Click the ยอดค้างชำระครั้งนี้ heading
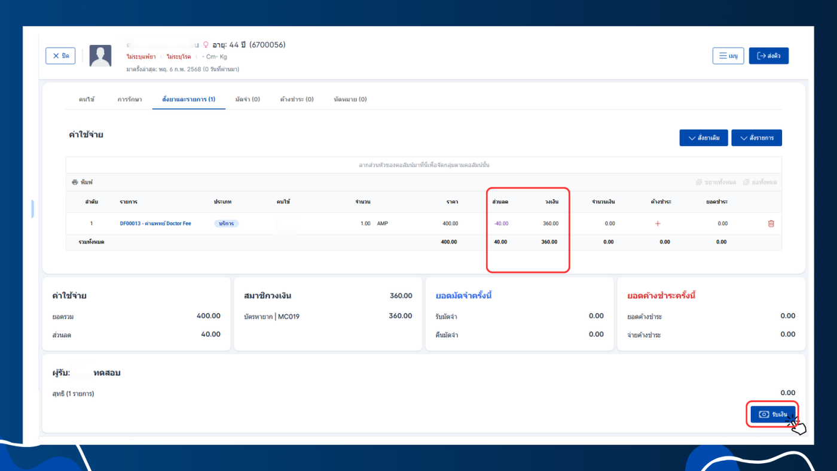The height and width of the screenshot is (471, 837). click(661, 296)
